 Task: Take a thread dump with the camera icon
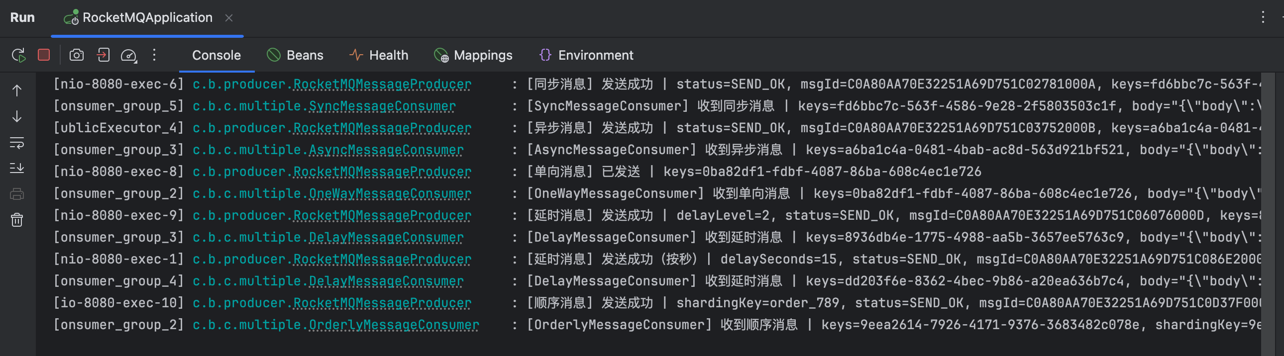[76, 55]
